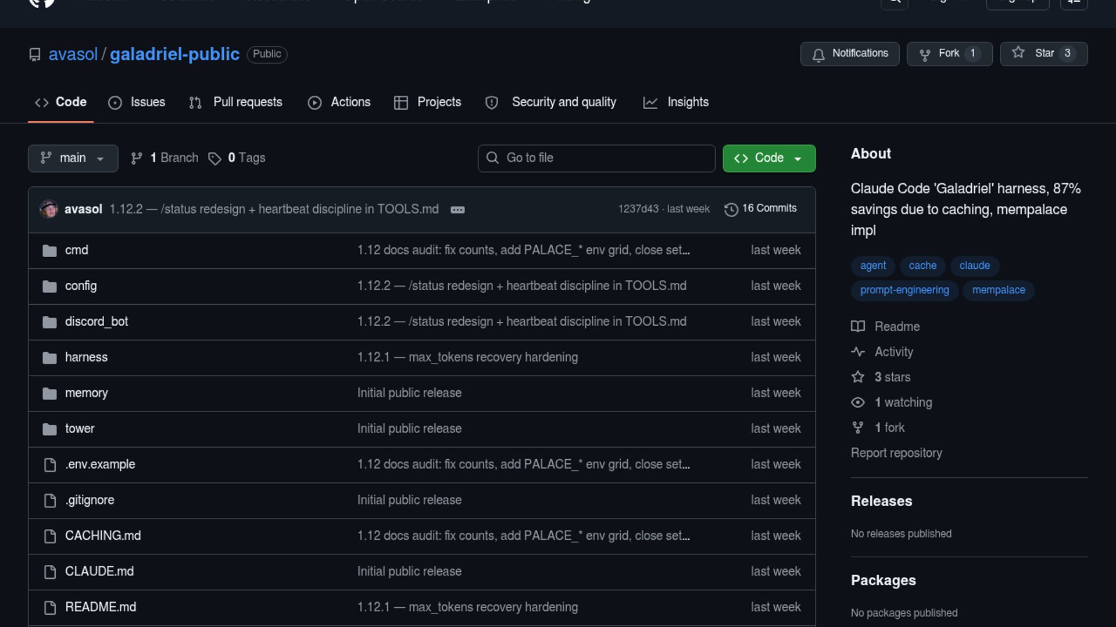Open the CACHING.md file
Image resolution: width=1116 pixels, height=627 pixels.
(102, 536)
